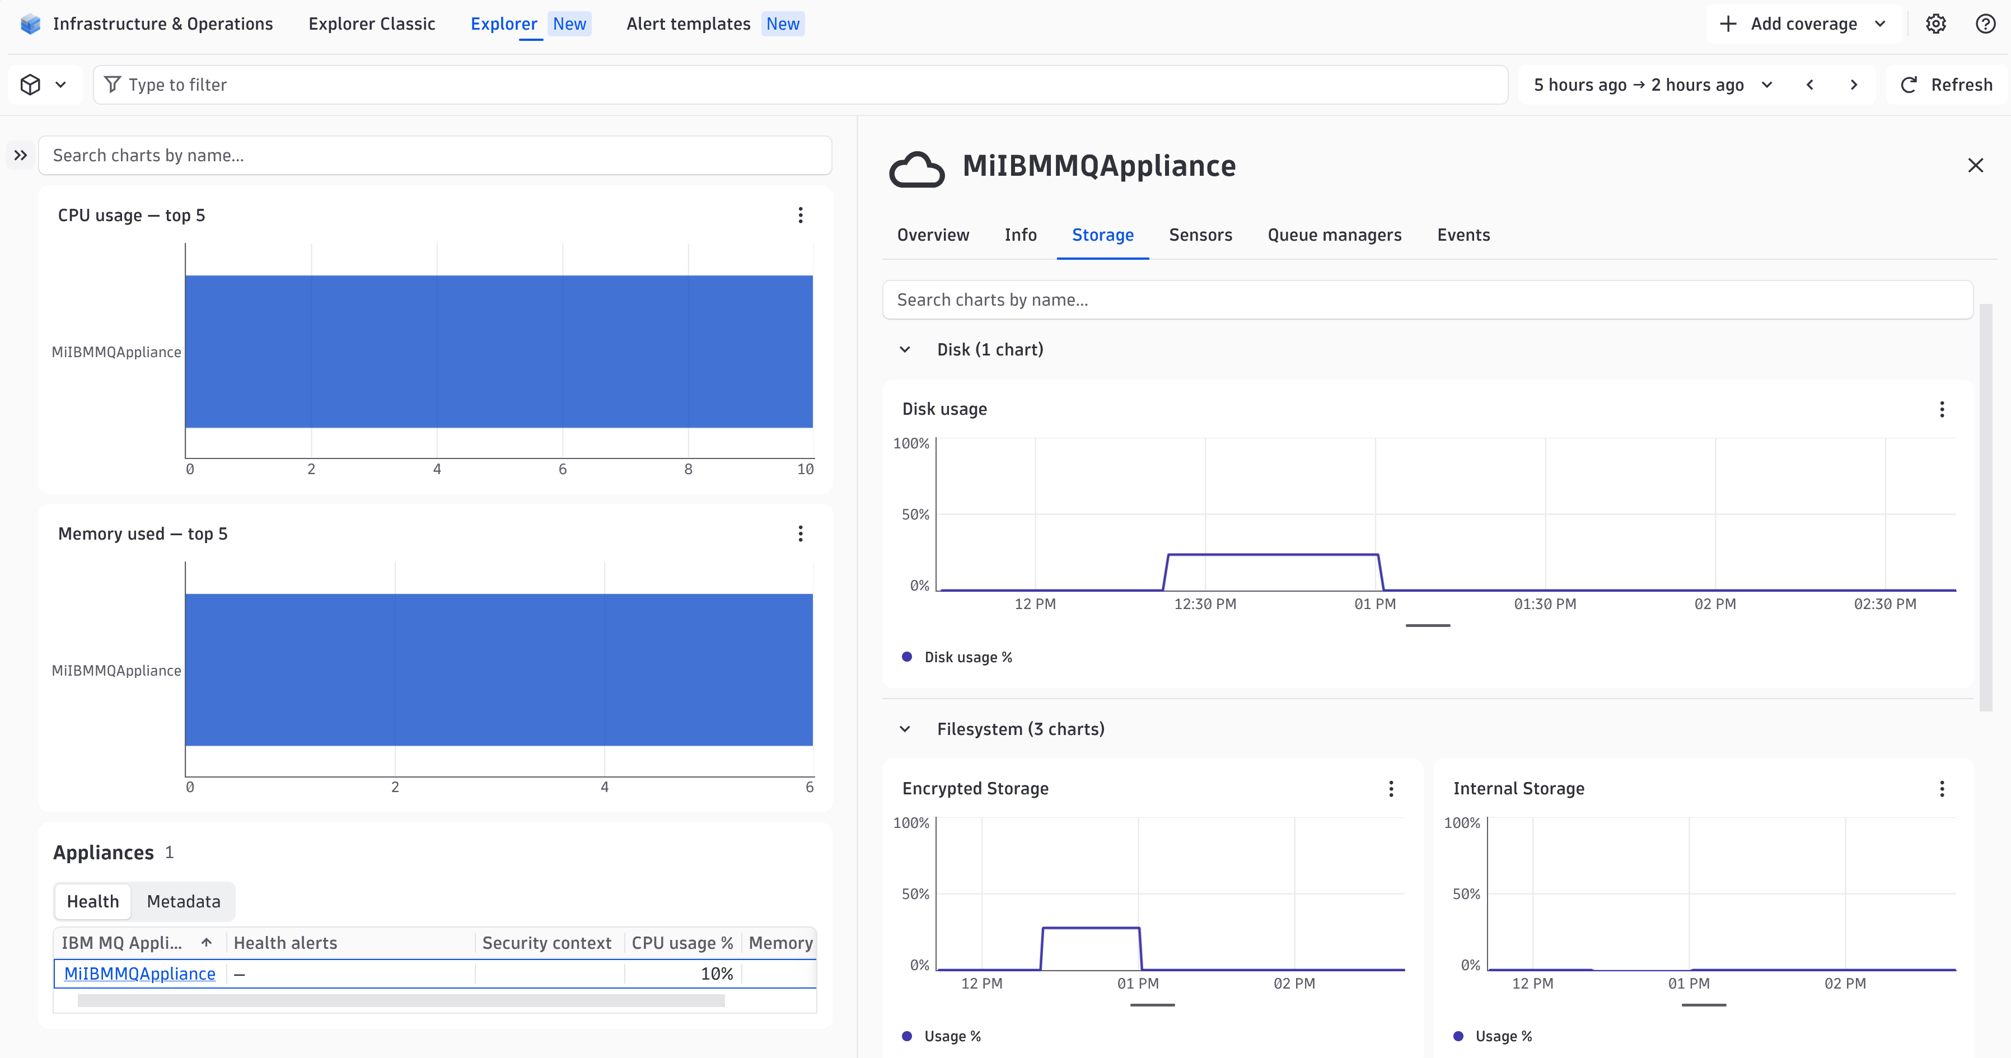Open Memory used top 5 chart menu
This screenshot has width=2011, height=1058.
(x=800, y=533)
